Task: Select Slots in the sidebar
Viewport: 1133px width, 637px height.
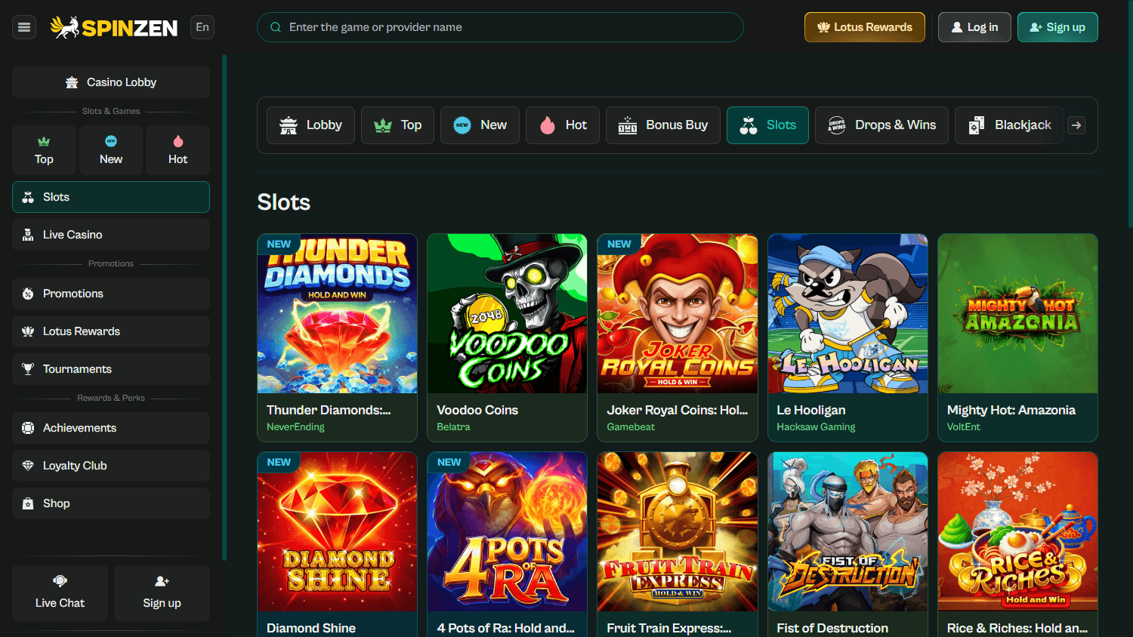Action: pos(111,197)
